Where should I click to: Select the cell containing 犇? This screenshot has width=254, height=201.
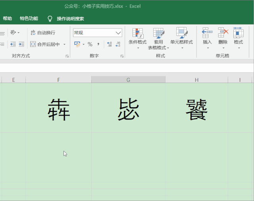click(x=58, y=108)
